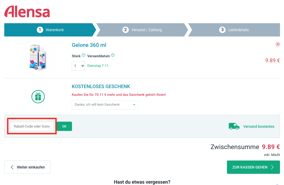This screenshot has height=185, width=284.
Task: Click the Alensa logo
Action: coord(27,11)
